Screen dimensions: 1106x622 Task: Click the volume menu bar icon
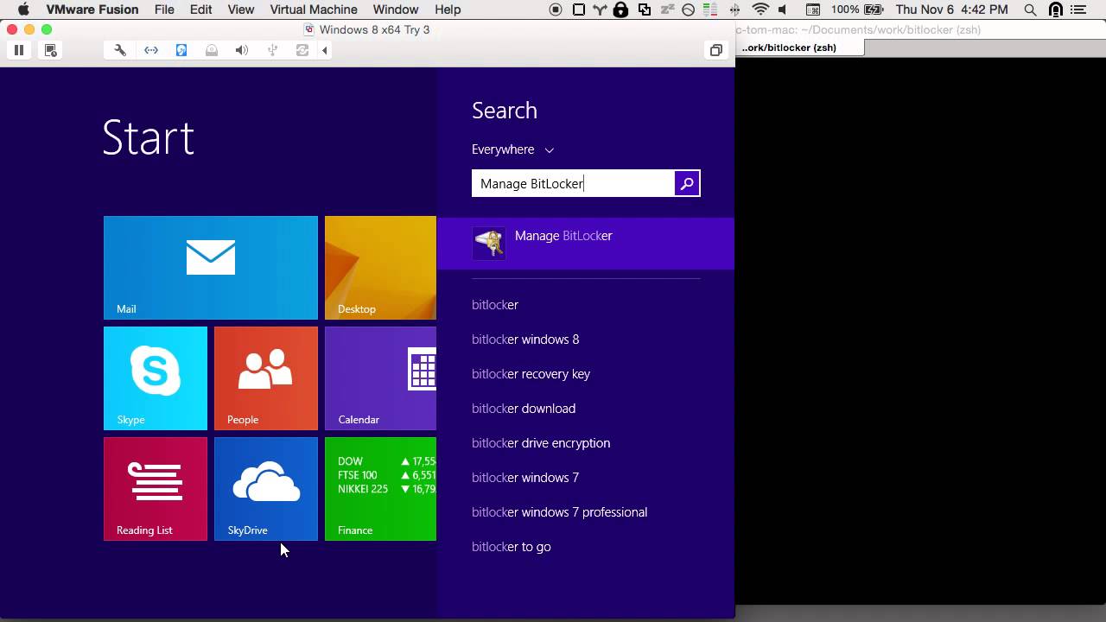(783, 10)
